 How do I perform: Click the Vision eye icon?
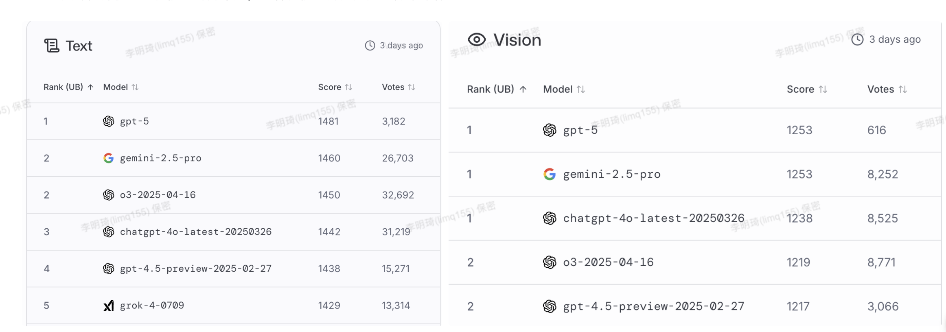click(476, 40)
